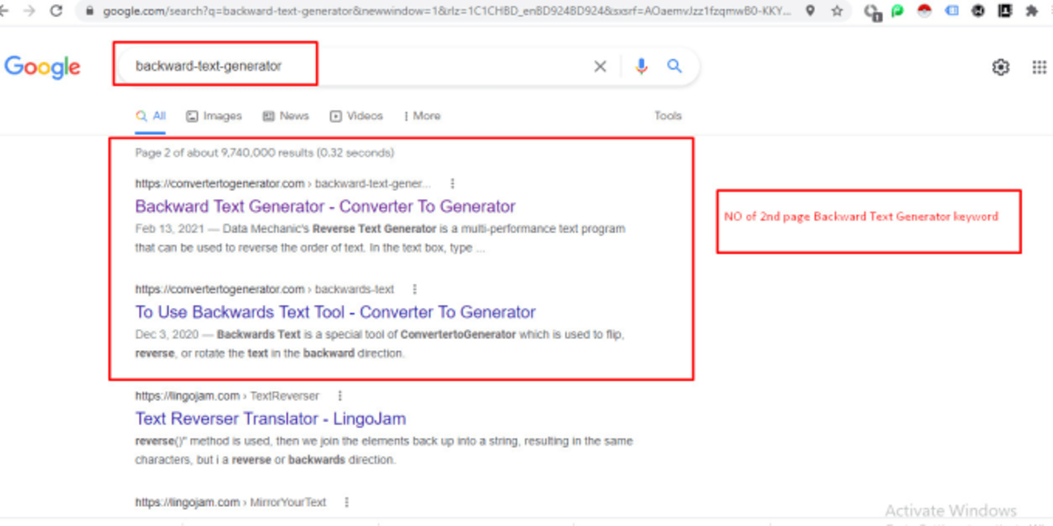Switch to the Videos tab
The height and width of the screenshot is (526, 1053).
pos(356,116)
